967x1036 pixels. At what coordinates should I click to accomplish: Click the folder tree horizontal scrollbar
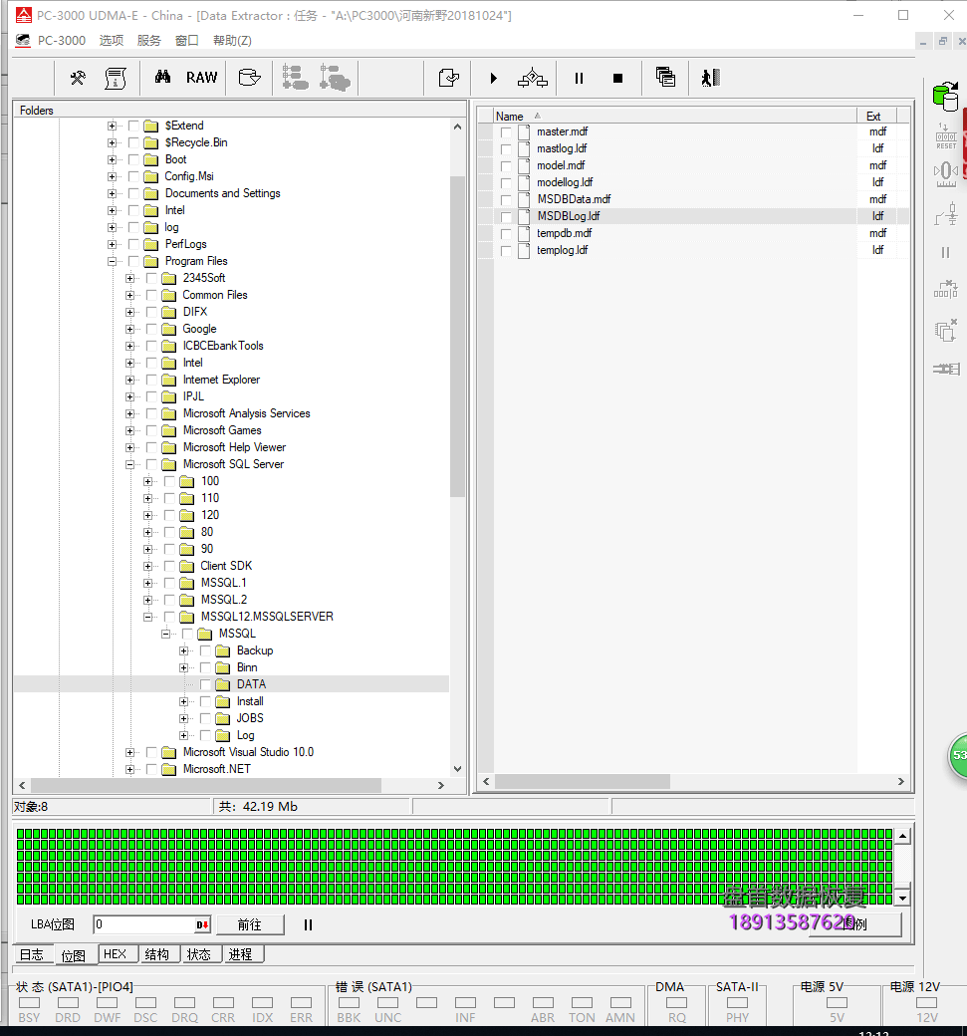(205, 786)
